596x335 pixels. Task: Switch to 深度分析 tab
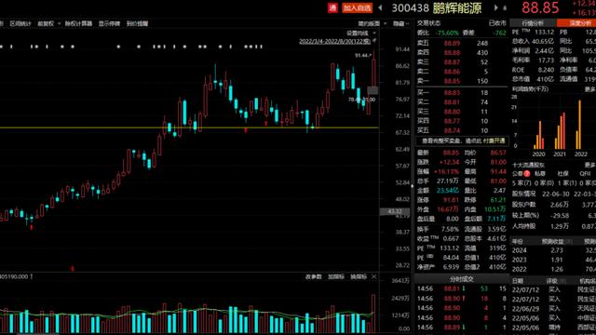pos(576,23)
